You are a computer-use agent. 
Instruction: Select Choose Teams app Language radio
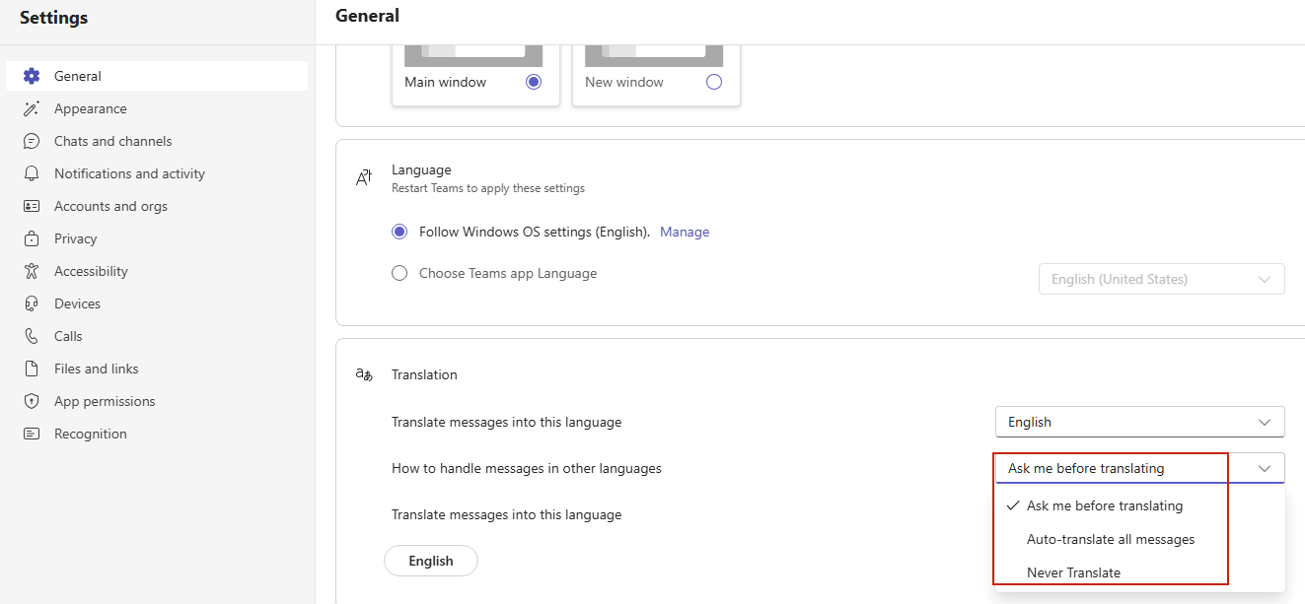399,273
